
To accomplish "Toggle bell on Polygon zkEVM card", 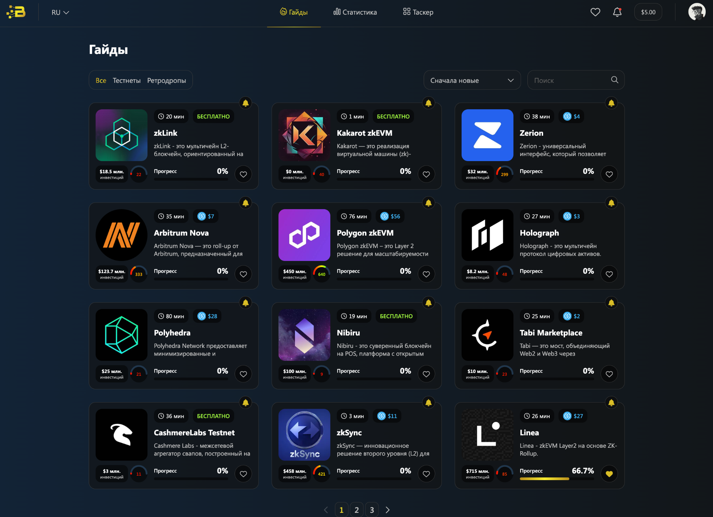I will point(428,203).
